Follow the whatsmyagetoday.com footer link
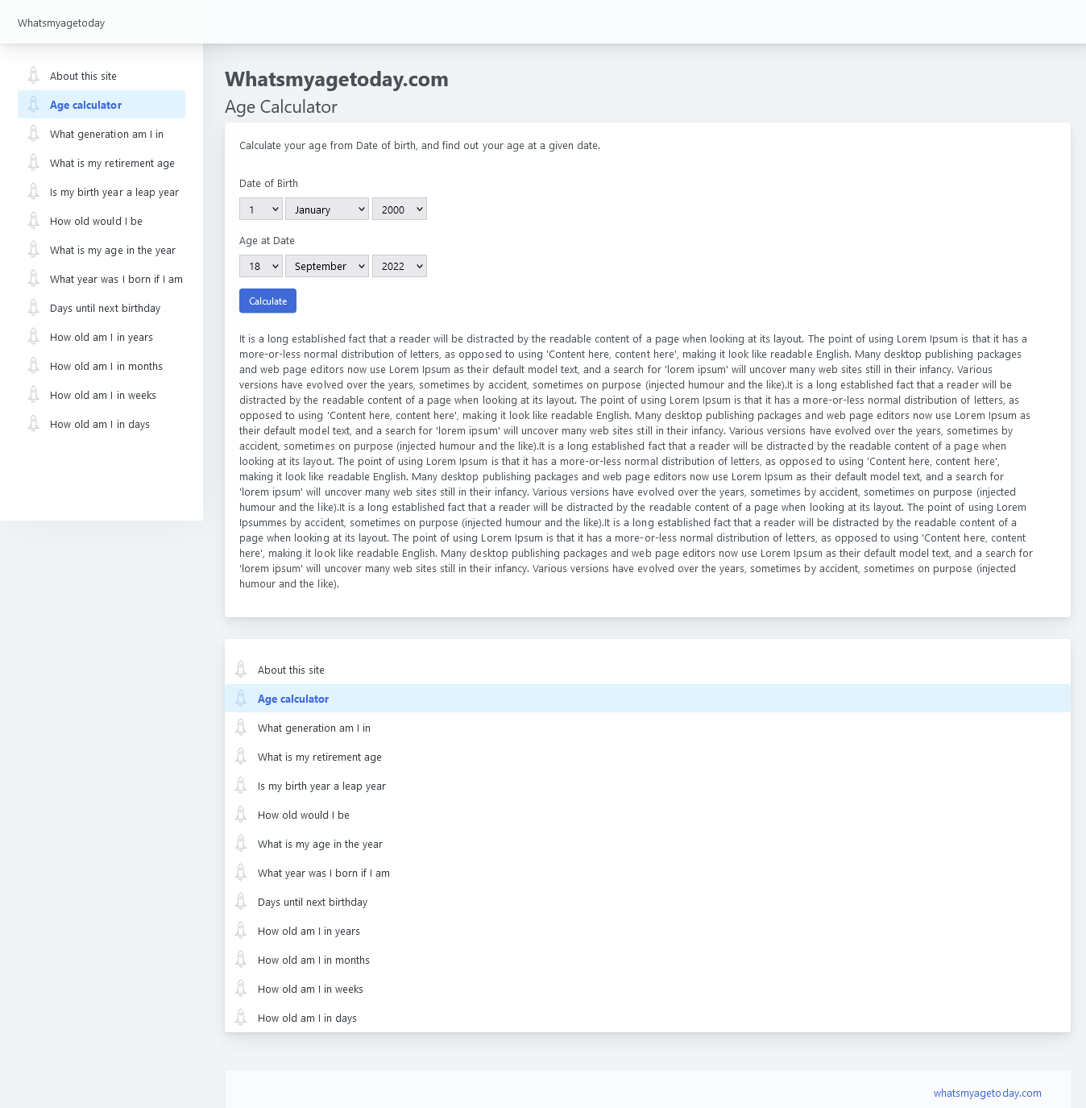The image size is (1086, 1108). [x=987, y=1093]
